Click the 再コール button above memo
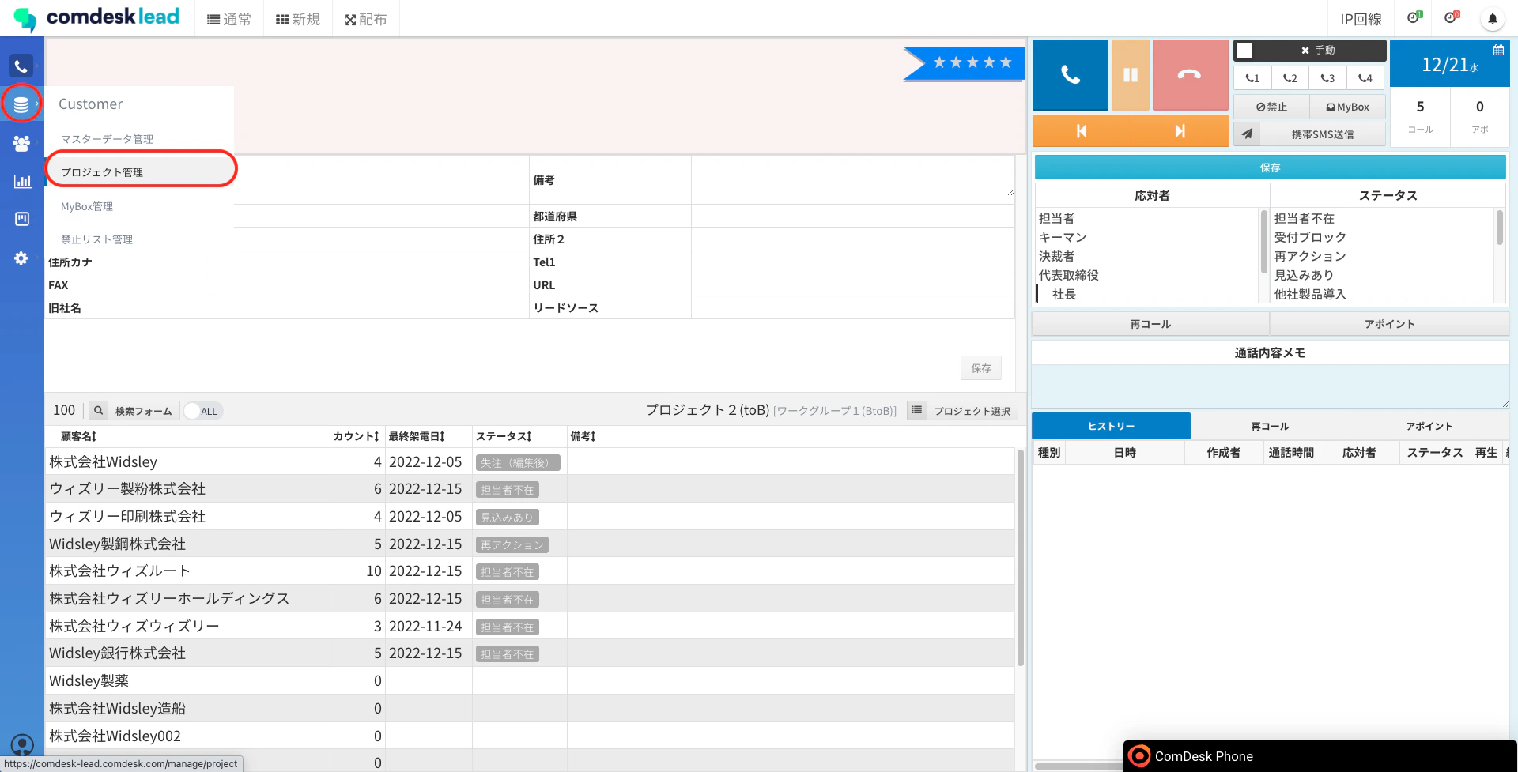The image size is (1518, 772). 1150,324
